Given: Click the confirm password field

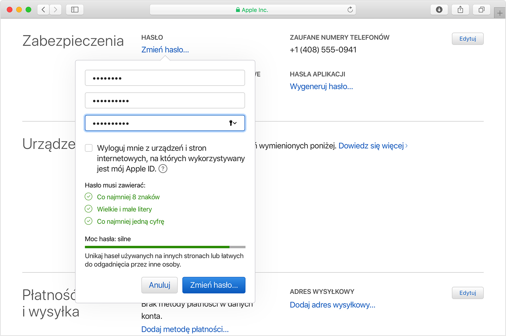Looking at the screenshot, I should coord(165,123).
